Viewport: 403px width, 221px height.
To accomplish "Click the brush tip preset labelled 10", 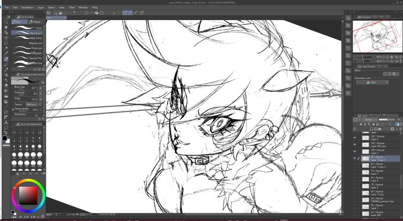I will [21, 148].
